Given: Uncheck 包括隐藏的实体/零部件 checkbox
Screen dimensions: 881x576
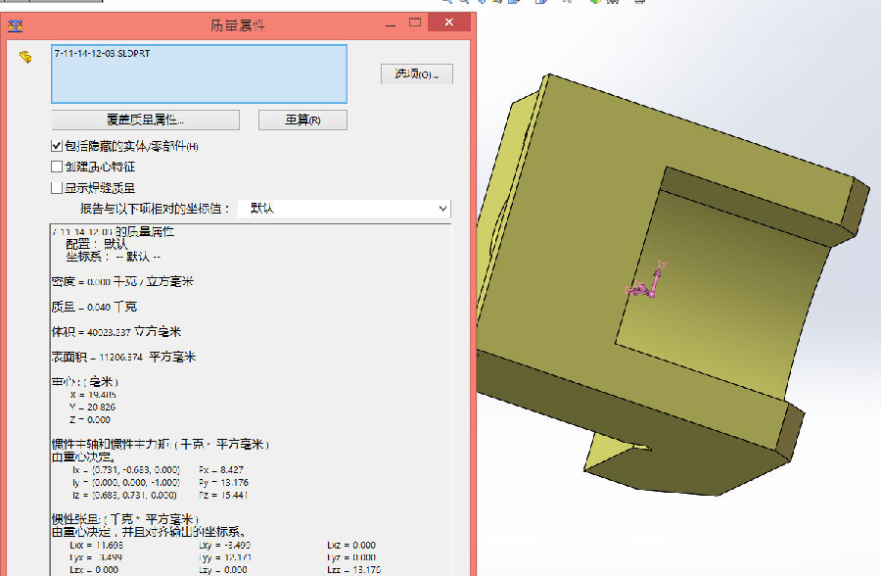Looking at the screenshot, I should click(x=56, y=145).
